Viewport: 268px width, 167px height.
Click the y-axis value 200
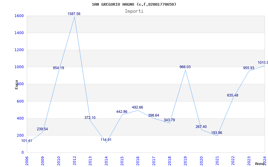20,135
